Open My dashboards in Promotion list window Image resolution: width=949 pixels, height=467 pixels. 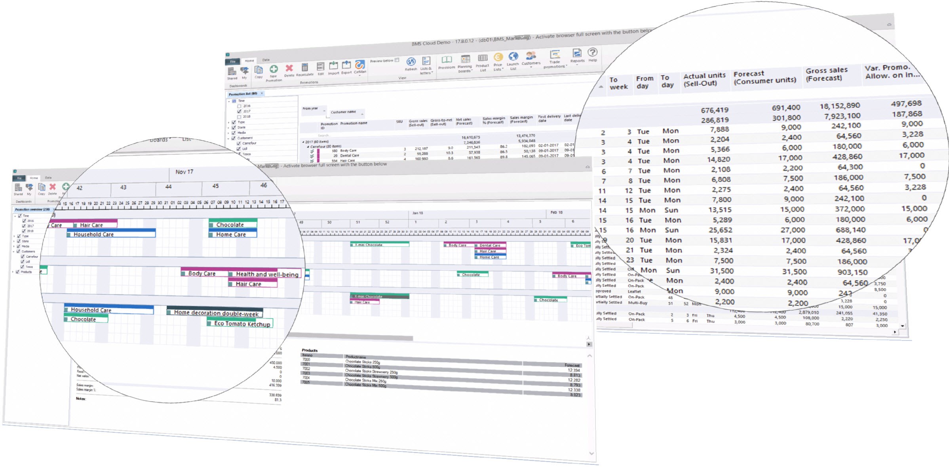click(245, 73)
